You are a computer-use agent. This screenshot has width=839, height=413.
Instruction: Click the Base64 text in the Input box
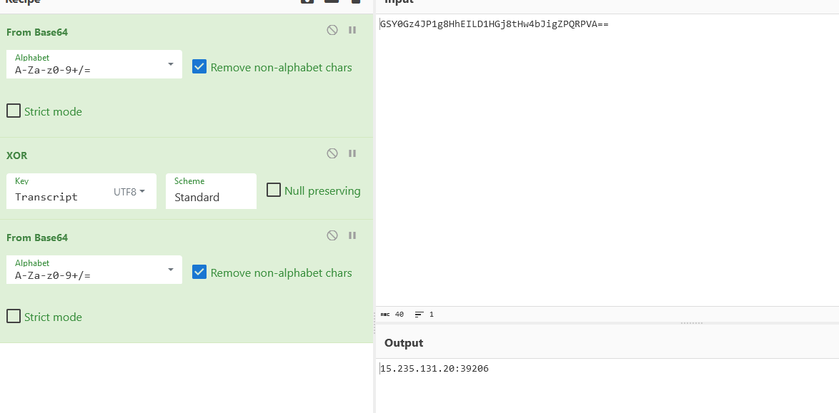[494, 24]
